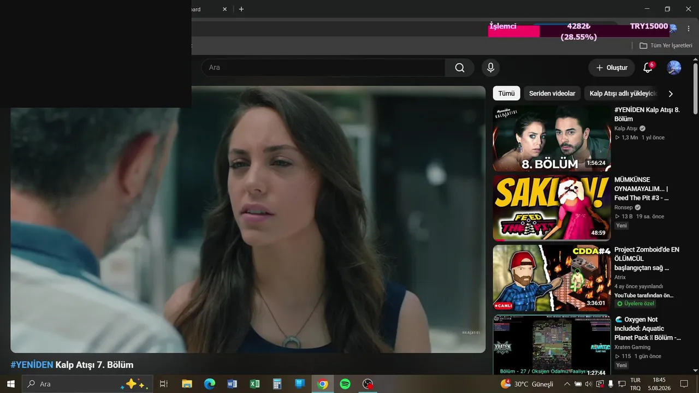Open the Ronsep channel link

[x=624, y=207]
